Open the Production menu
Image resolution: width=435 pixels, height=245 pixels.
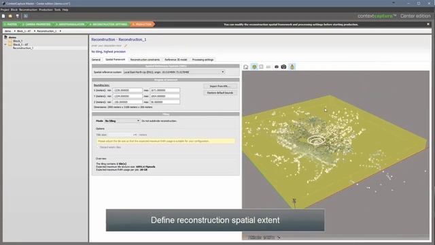point(46,10)
